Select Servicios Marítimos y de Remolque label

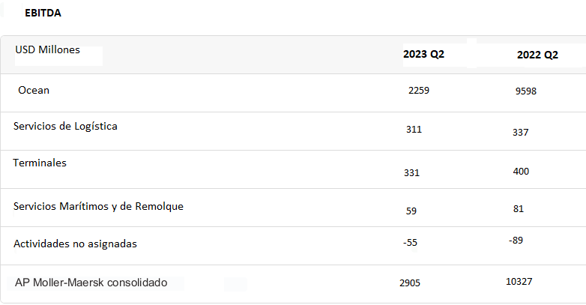point(98,206)
